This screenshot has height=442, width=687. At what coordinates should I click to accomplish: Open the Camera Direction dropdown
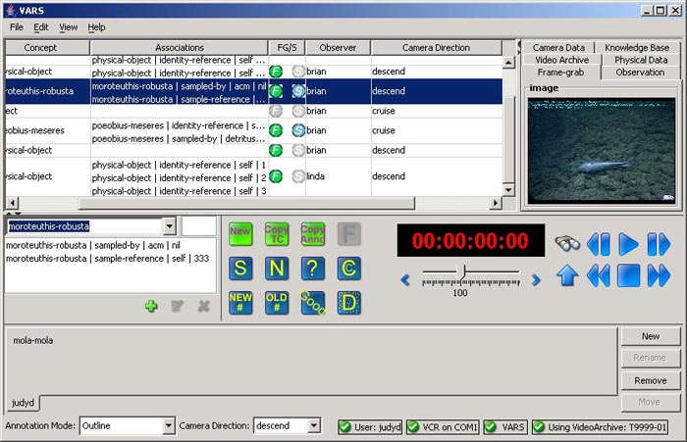[x=313, y=426]
